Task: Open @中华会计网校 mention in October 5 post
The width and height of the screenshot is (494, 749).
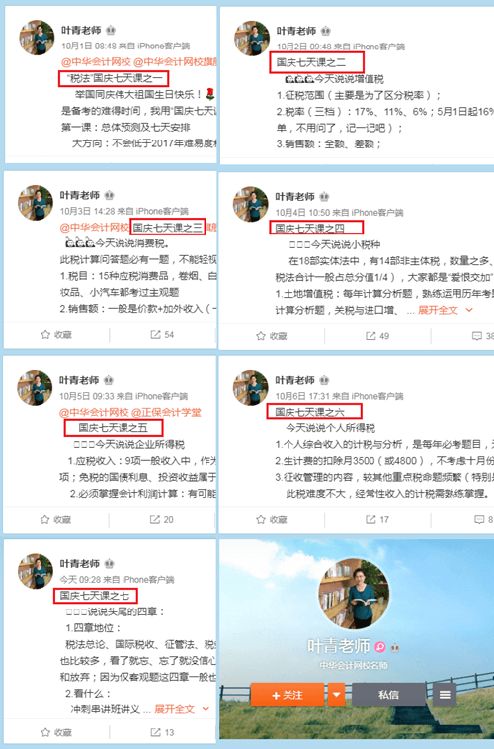Action: [94, 412]
